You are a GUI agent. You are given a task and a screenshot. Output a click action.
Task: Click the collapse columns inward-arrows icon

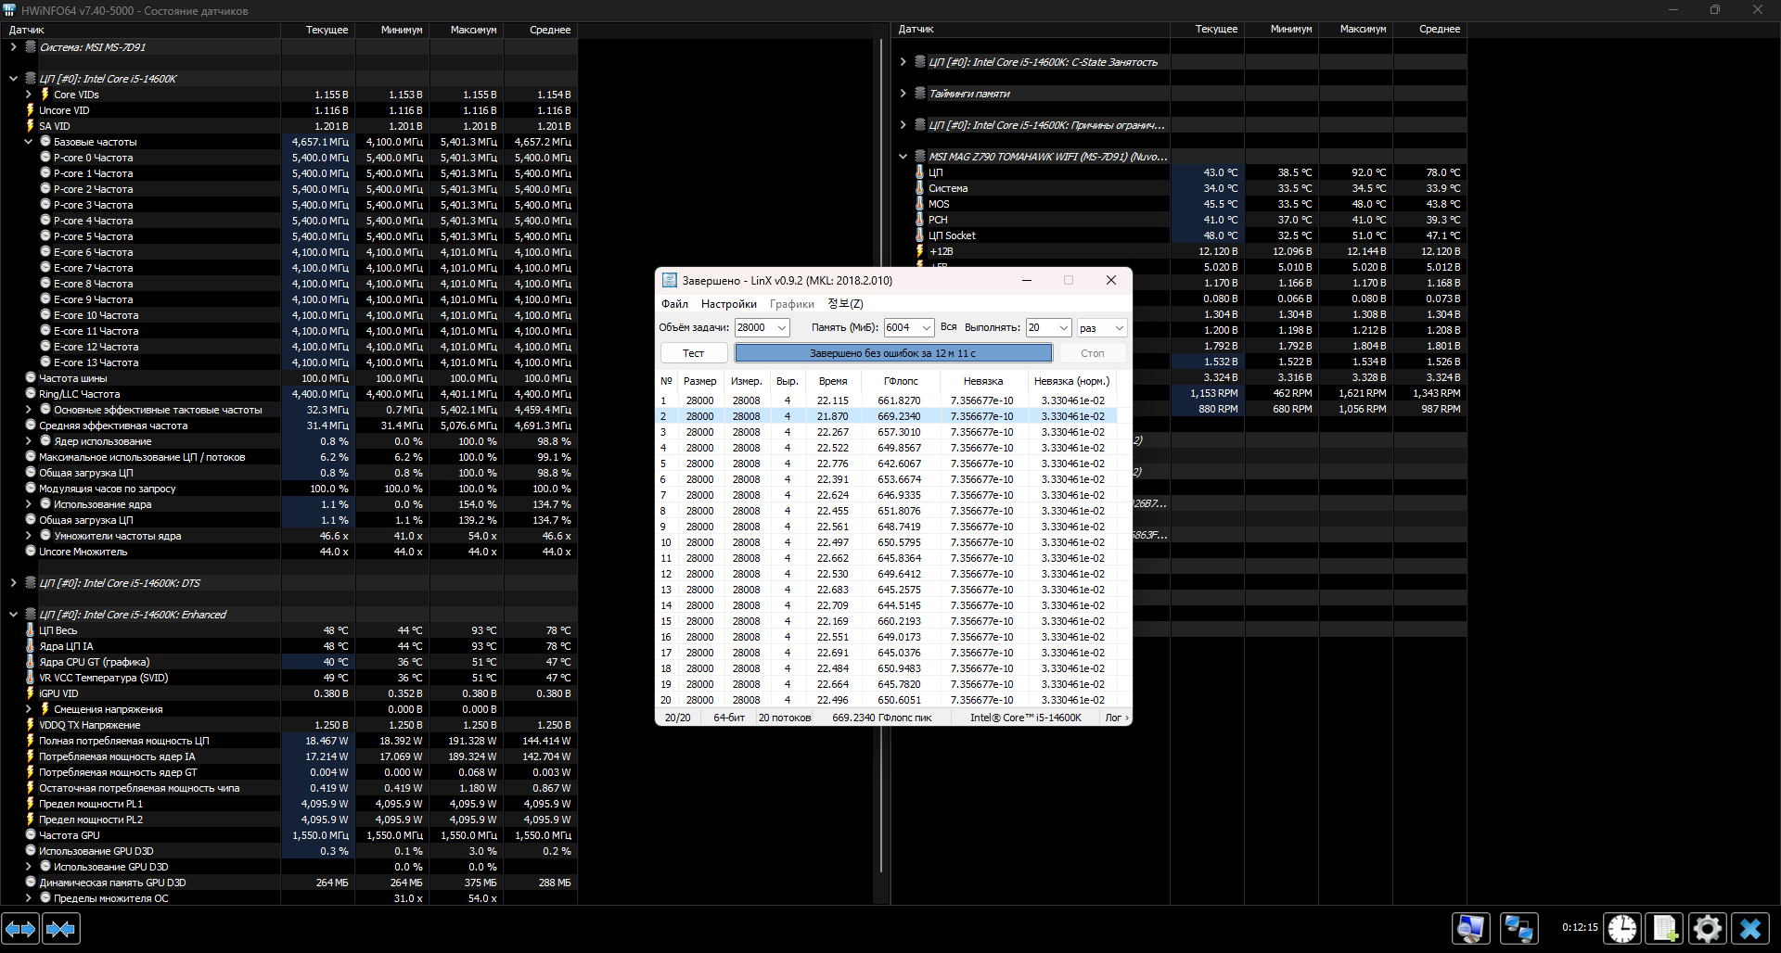(61, 928)
